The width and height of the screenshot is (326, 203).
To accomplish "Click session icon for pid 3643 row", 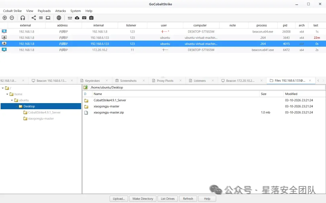I will click(4, 38).
